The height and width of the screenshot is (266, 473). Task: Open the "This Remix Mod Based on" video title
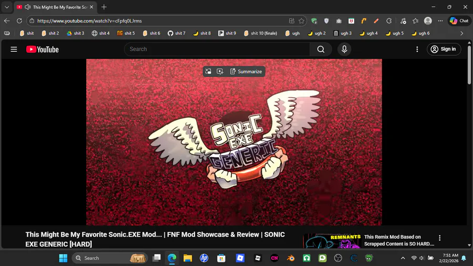pos(399,240)
